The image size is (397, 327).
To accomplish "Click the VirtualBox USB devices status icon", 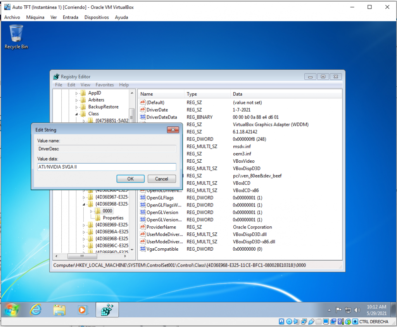I will (311, 322).
